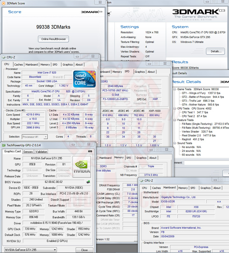Screen dimensions: 229x253
Task: Open SPD tab in the CPU-Z CPU tab window
Action: (x=55, y=65)
